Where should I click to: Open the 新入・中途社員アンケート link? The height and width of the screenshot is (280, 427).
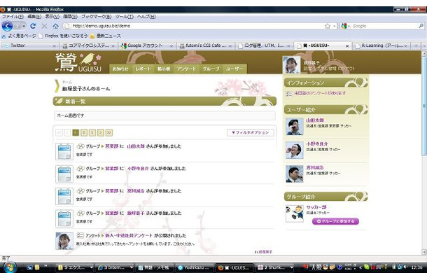pos(129,236)
